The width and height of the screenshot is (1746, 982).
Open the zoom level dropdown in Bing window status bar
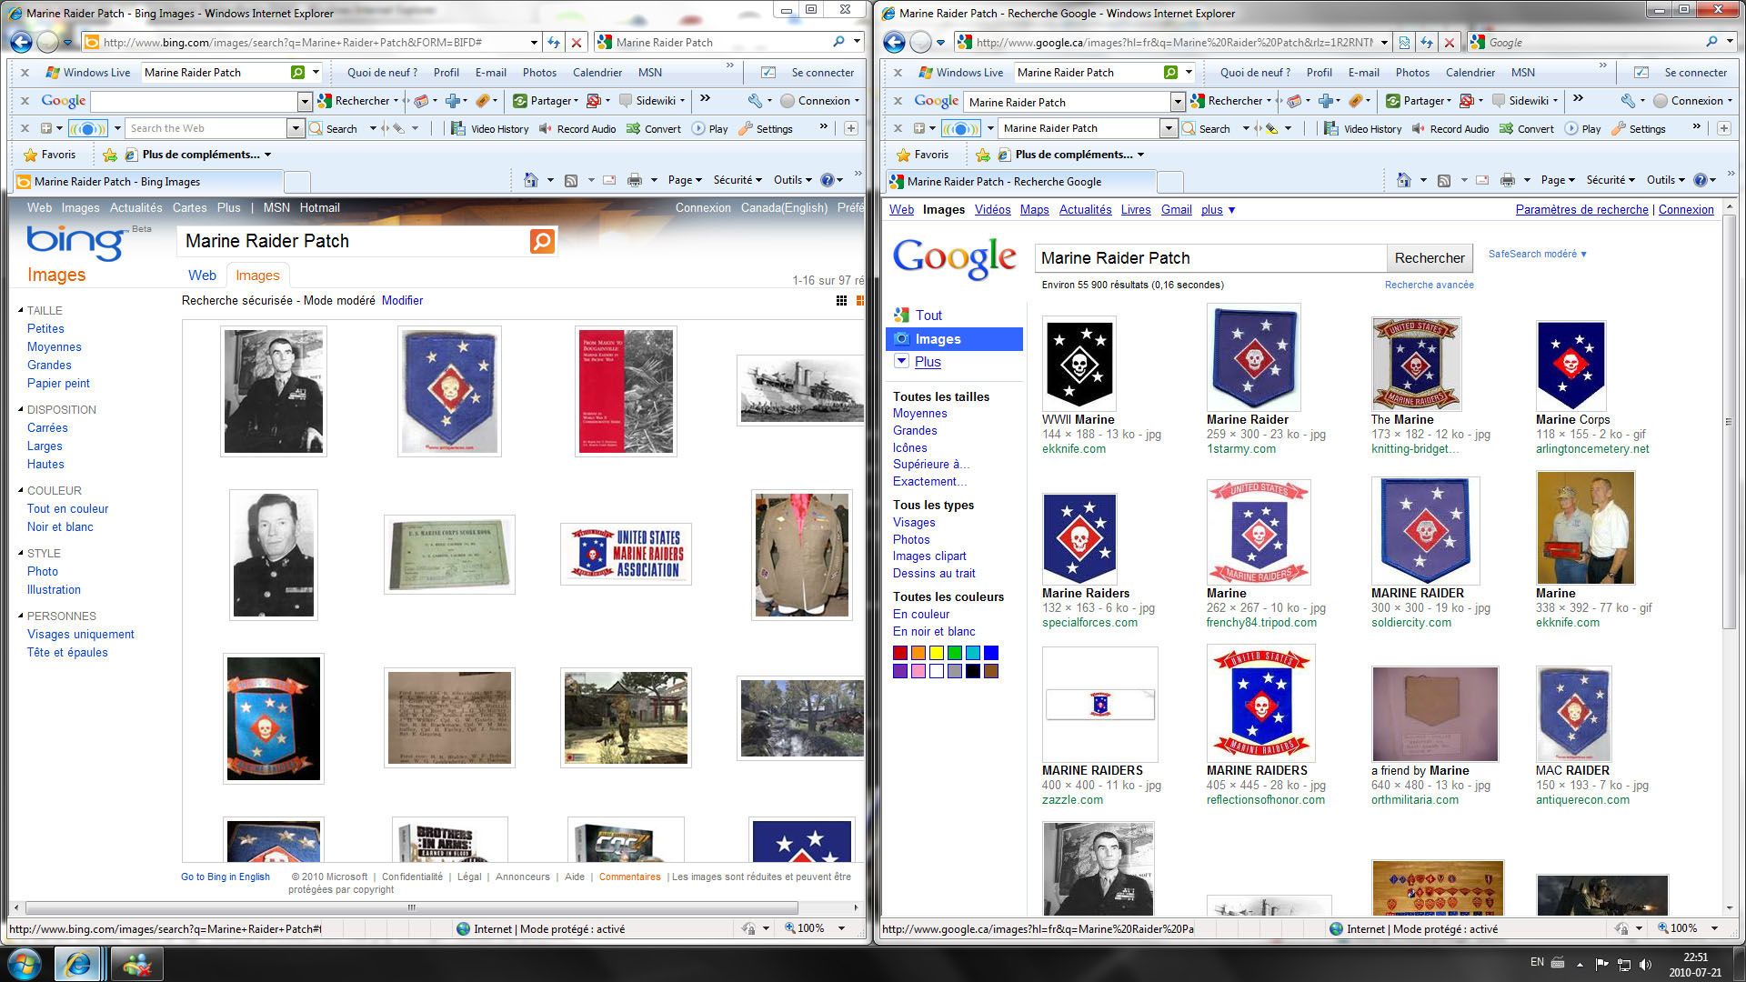point(841,928)
